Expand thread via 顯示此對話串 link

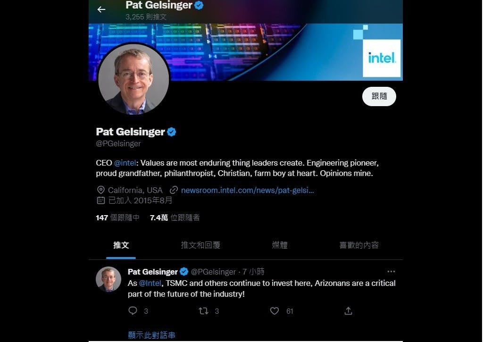pyautogui.click(x=151, y=335)
